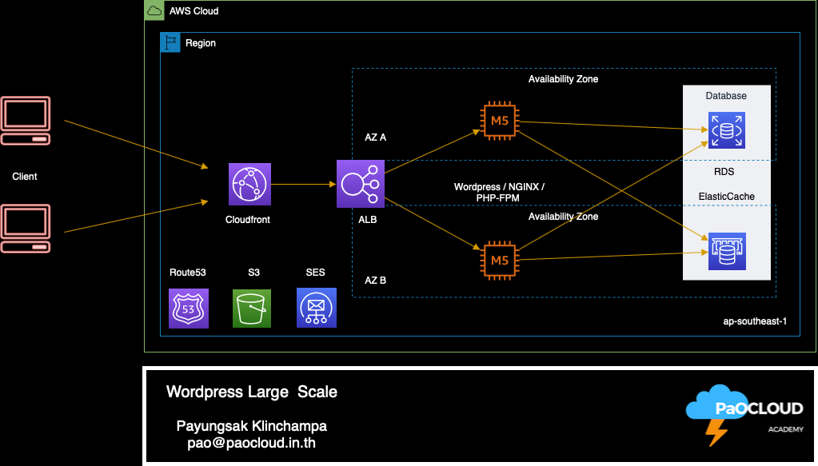Click the author name "Payungsak Klinchampa"
Image resolution: width=818 pixels, height=466 pixels.
tap(251, 426)
